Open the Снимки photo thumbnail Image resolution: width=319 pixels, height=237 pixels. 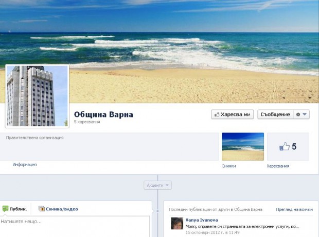point(243,147)
